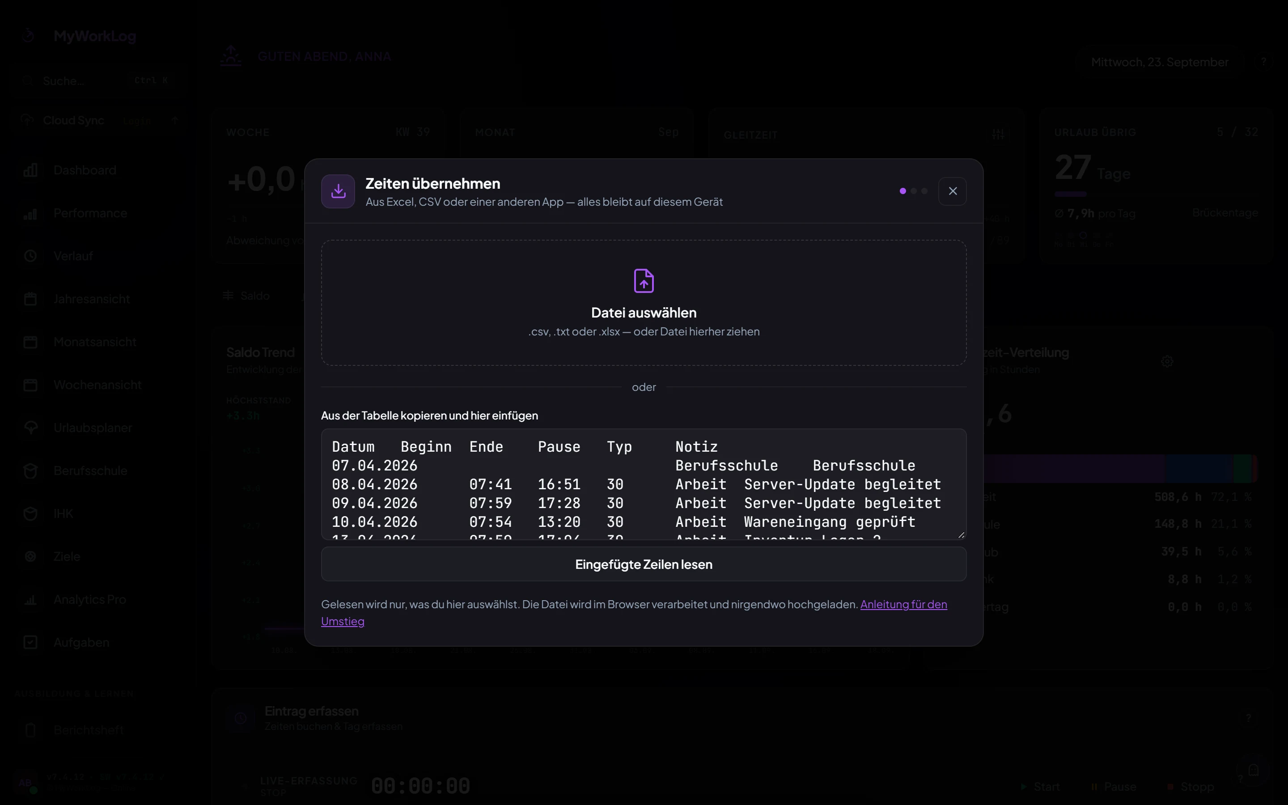The image size is (1288, 805).
Task: Click the Saldo tab below the cards
Action: tap(246, 296)
